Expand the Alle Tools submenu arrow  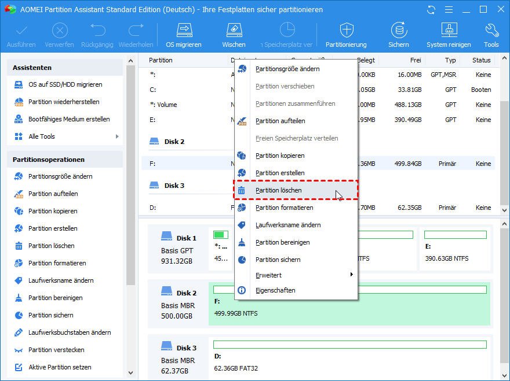pos(117,136)
